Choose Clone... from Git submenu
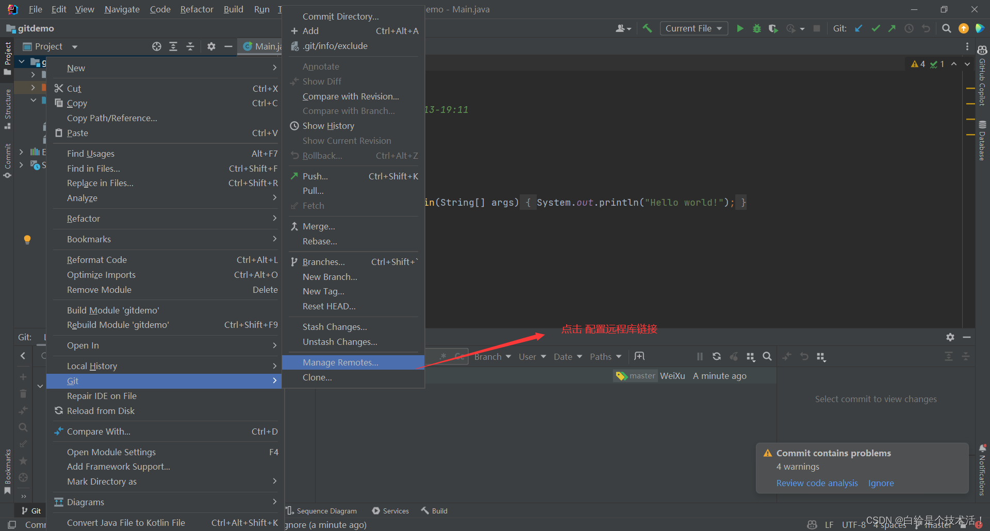Image resolution: width=990 pixels, height=531 pixels. [353, 377]
